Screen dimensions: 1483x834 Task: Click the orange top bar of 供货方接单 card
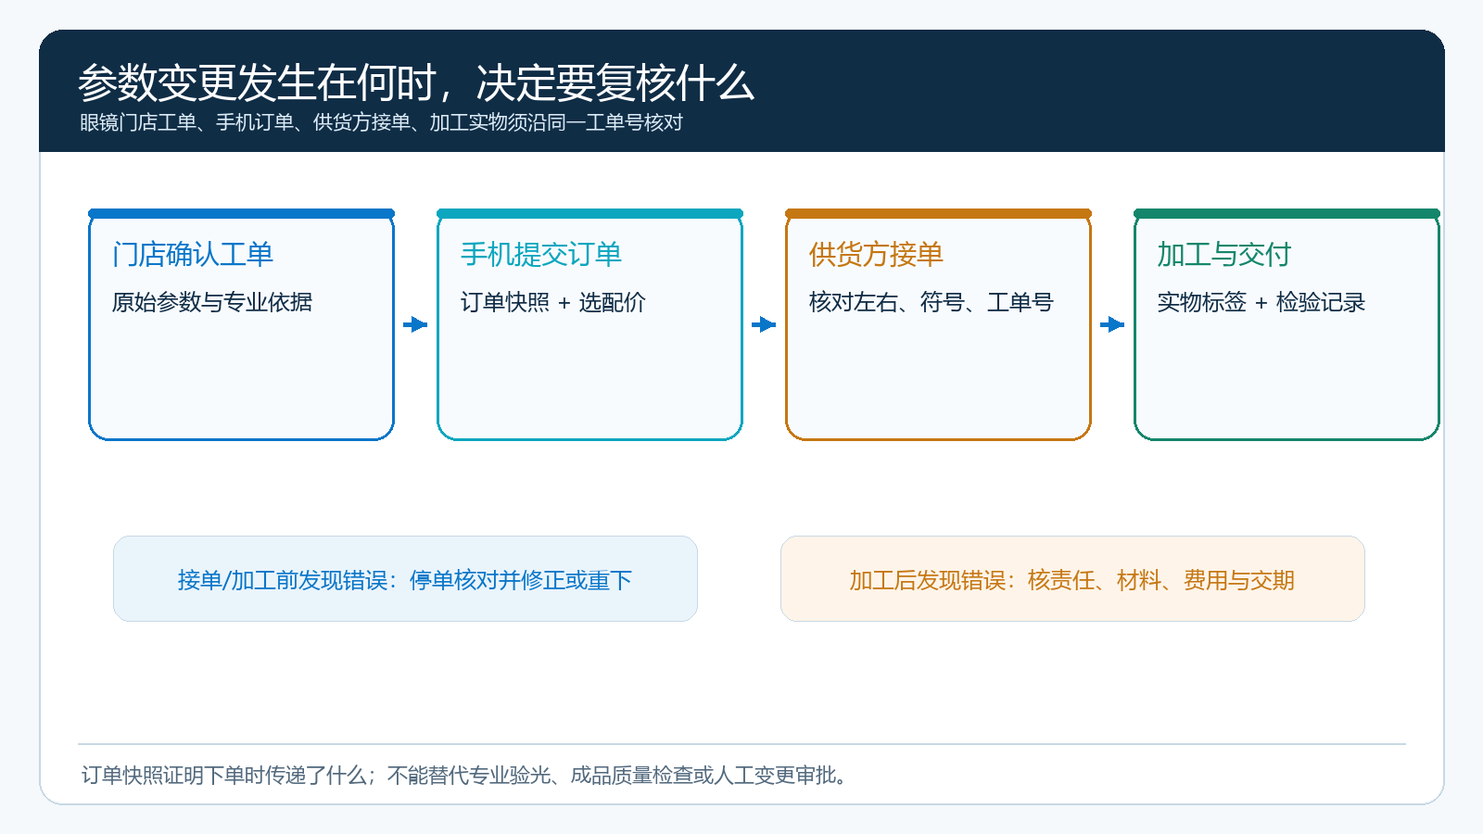click(938, 214)
